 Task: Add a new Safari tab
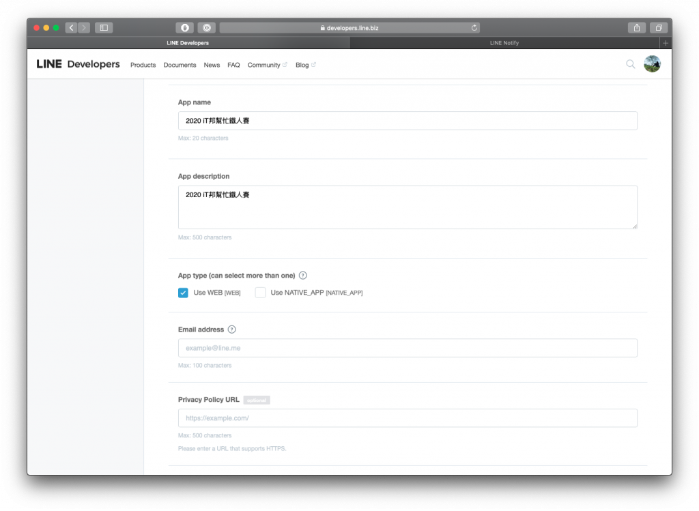[x=665, y=43]
